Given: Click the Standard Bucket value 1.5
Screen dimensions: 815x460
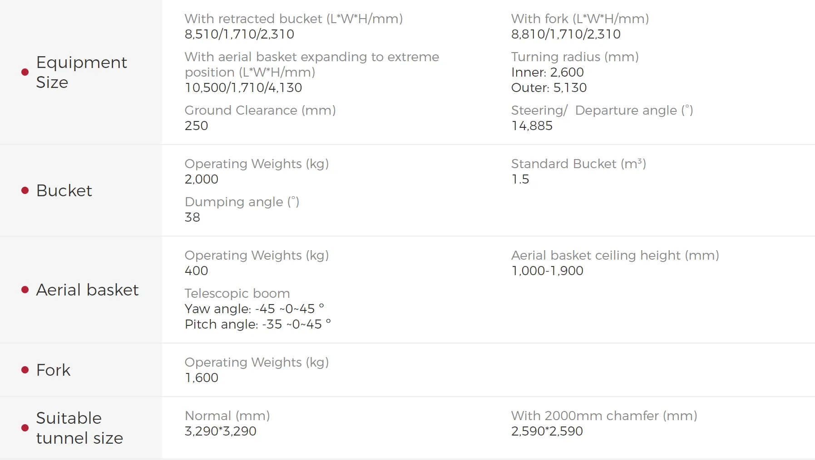Looking at the screenshot, I should (520, 179).
